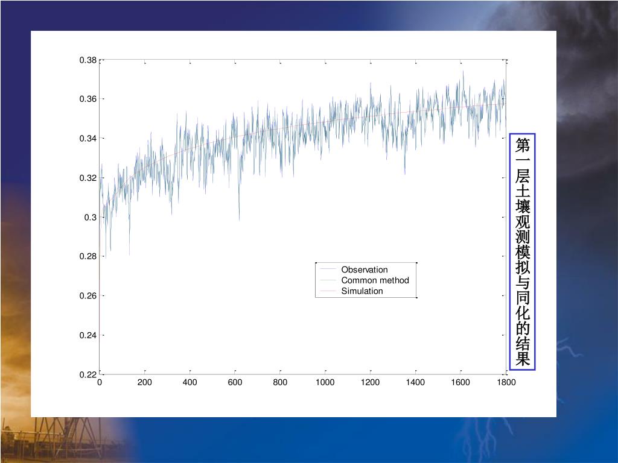Click the 0.24 y-axis label

(88, 335)
